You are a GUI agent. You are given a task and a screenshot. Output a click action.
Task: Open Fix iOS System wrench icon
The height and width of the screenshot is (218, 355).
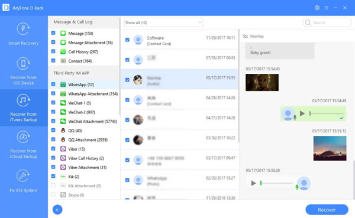(x=23, y=176)
